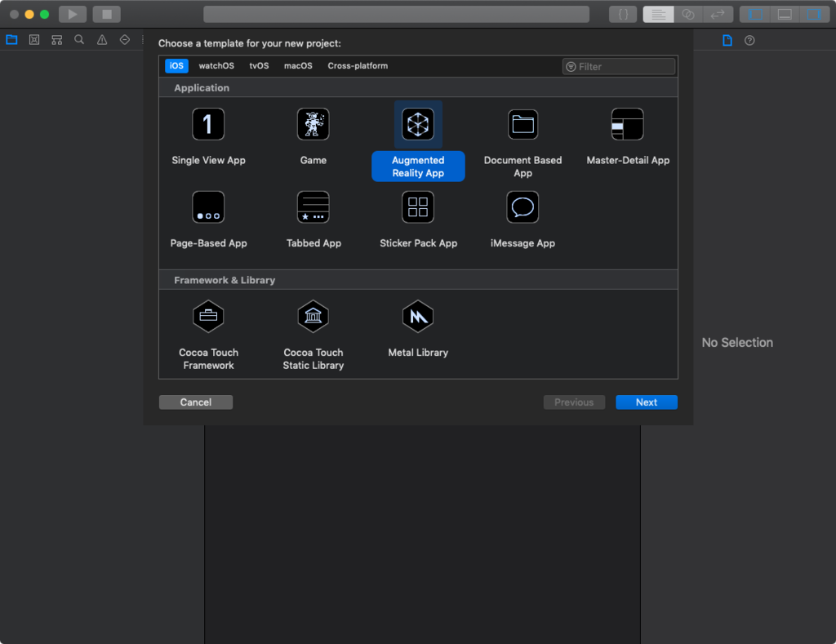This screenshot has height=644, width=836.
Task: Open the Source Control navigator icon
Action: pos(34,39)
